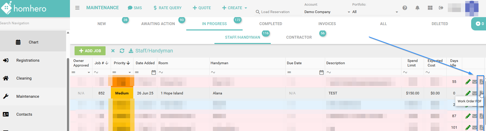Image resolution: width=486 pixels, height=131 pixels.
Task: Click the refresh icon beside Add Job
Action: click(x=122, y=51)
